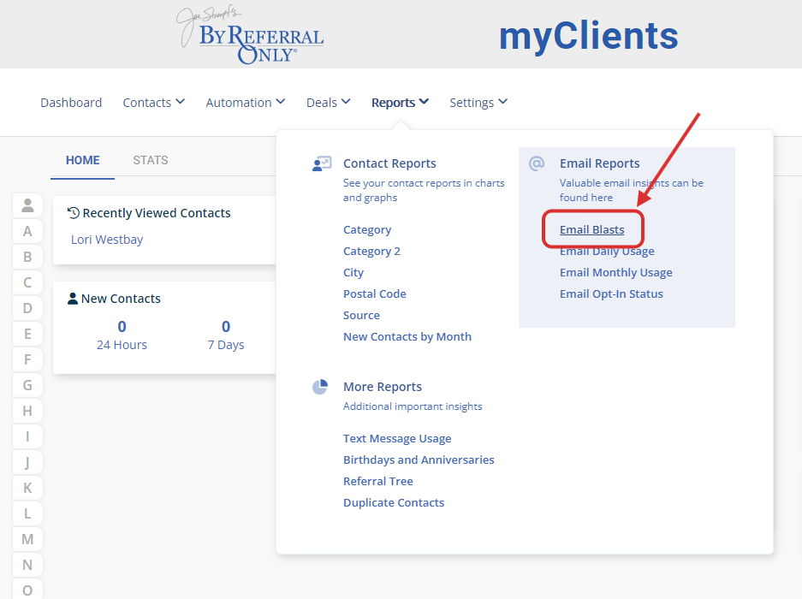The width and height of the screenshot is (802, 599).
Task: Open New Contacts by Month report
Action: click(x=407, y=336)
